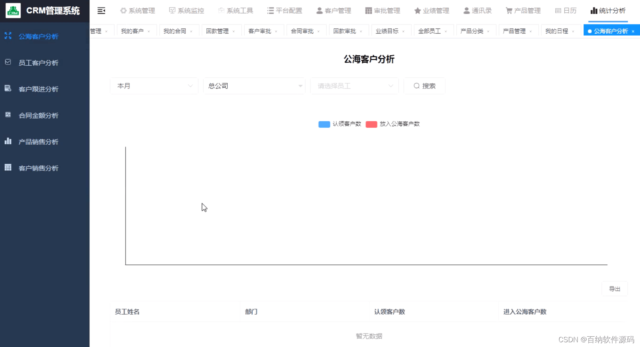Click the grid icon for 审批管理
This screenshot has height=347, width=640.
[368, 11]
